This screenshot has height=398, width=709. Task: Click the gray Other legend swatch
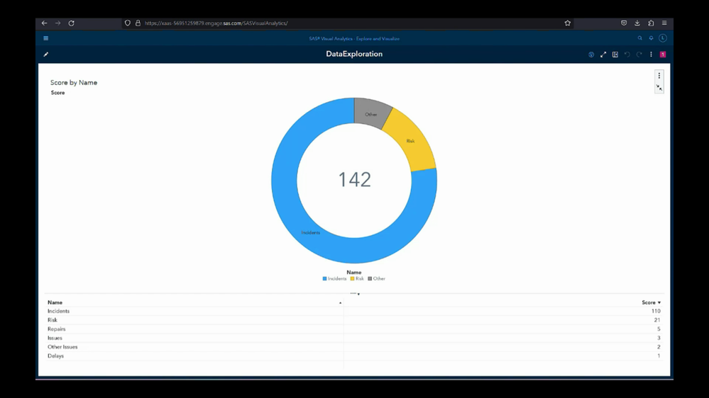370,279
